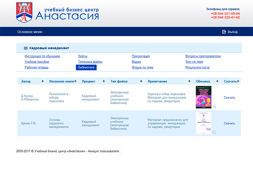Open Основное меню in navigation bar

[30, 32]
